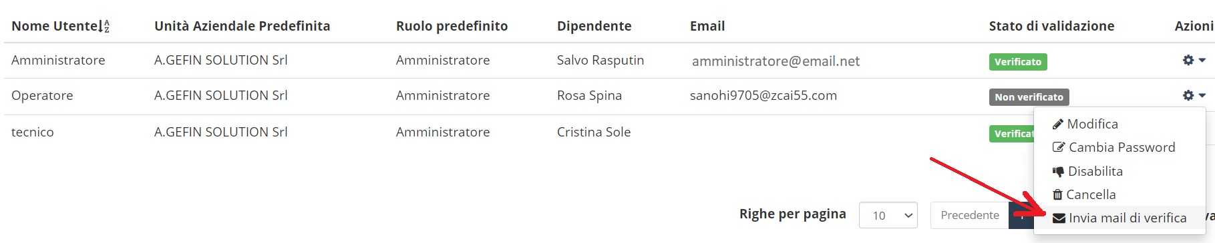Click the Verificato badge for Amministratore
Image resolution: width=1215 pixels, height=243 pixels.
pos(1018,62)
